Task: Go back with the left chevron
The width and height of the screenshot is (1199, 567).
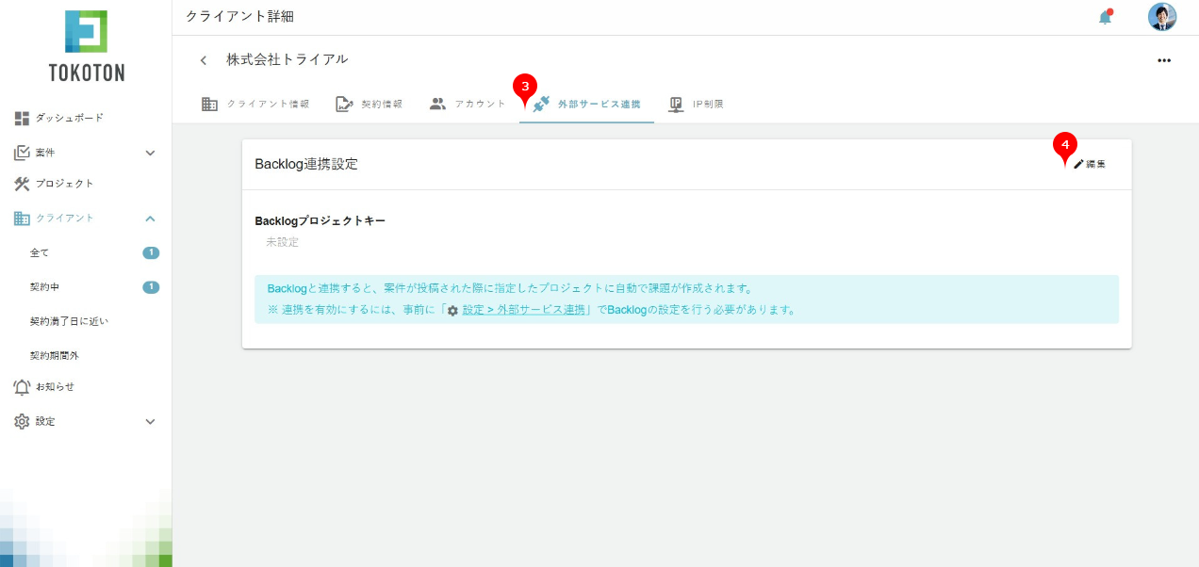Action: click(203, 60)
